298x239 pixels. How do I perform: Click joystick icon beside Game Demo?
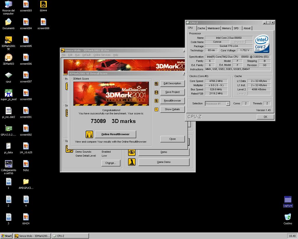(x=132, y=162)
